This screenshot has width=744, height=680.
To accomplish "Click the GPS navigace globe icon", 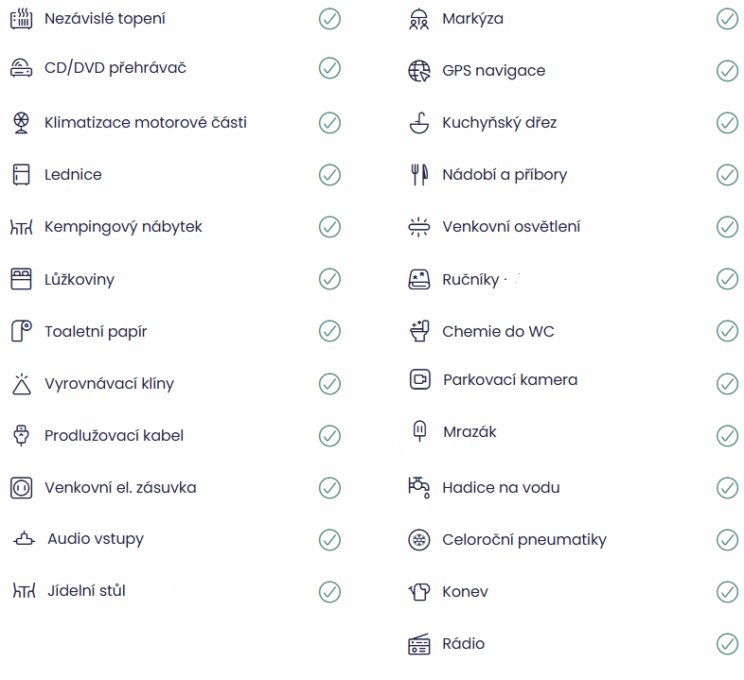I will pos(418,71).
